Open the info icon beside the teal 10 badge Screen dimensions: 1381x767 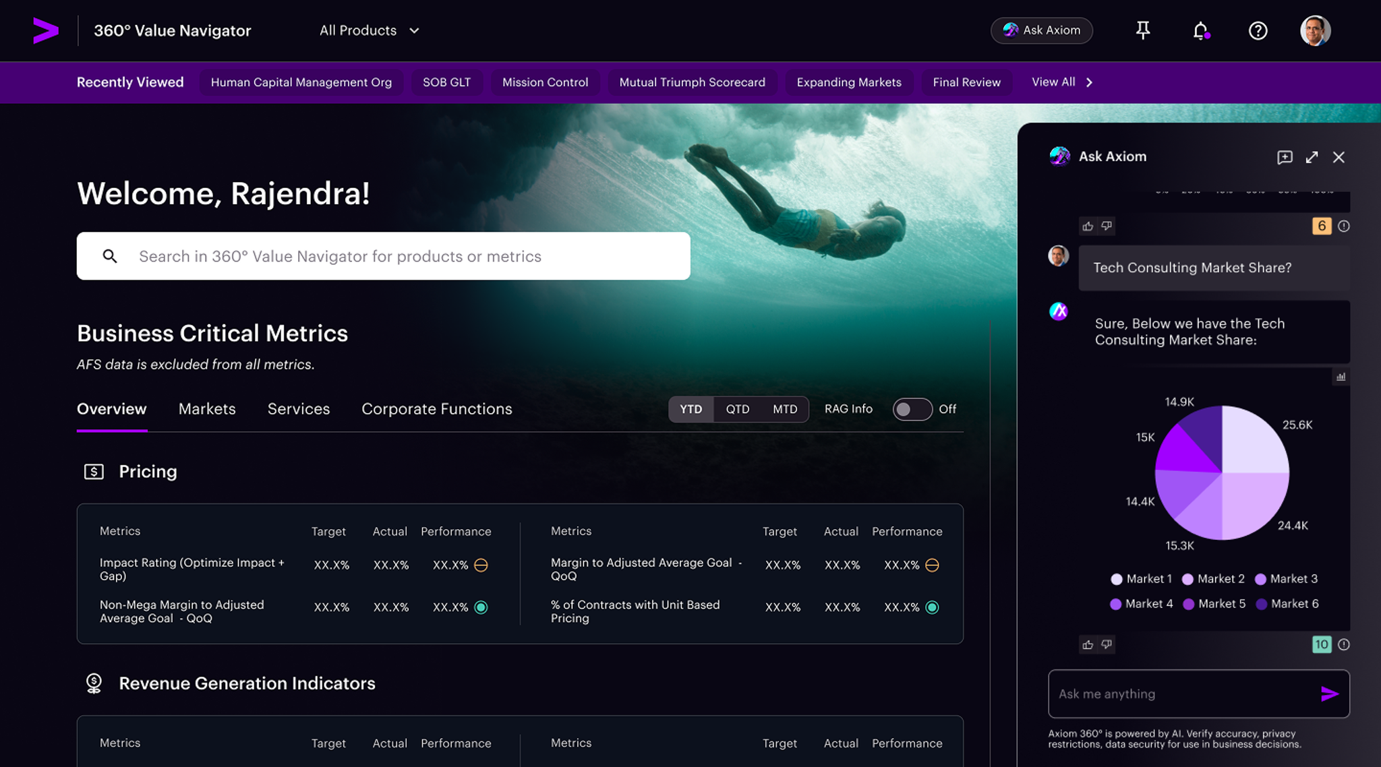pyautogui.click(x=1344, y=645)
